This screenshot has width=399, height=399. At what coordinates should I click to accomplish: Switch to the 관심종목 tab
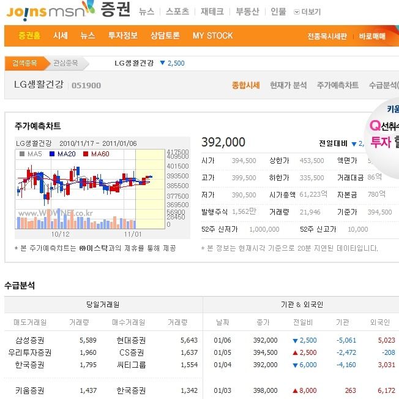tap(65, 63)
